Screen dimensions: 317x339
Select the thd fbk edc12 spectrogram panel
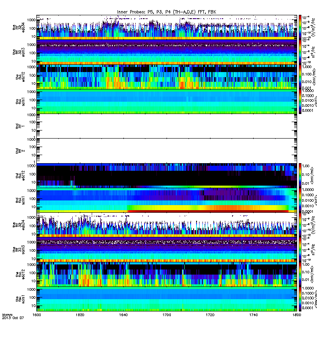point(167,175)
